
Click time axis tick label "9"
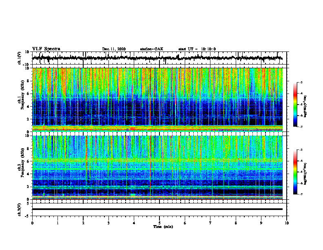click(x=261, y=223)
